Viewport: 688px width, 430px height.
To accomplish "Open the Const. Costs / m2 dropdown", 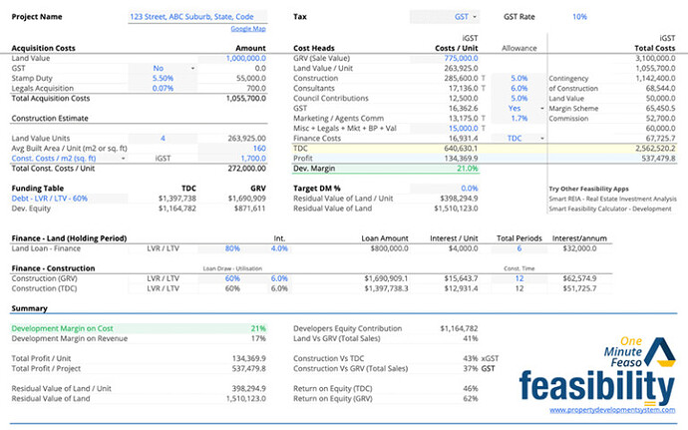I will point(124,158).
